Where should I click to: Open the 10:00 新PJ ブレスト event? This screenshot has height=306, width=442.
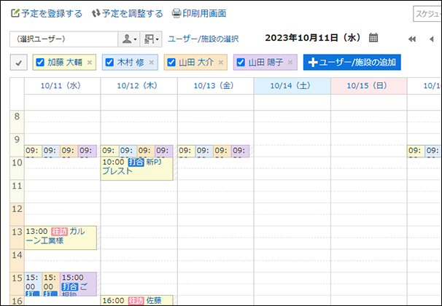(136, 168)
